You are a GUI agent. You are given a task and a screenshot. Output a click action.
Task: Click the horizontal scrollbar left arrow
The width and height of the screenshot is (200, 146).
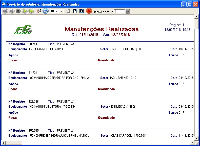tap(4, 142)
